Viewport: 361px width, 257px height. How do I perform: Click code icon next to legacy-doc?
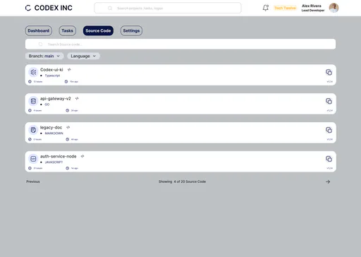click(68, 127)
